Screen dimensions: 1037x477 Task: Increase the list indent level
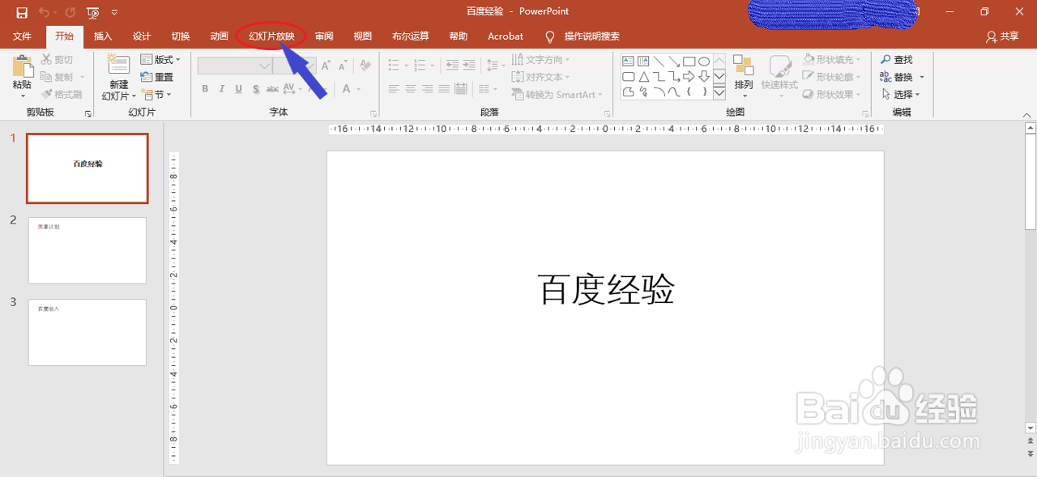pyautogui.click(x=470, y=66)
